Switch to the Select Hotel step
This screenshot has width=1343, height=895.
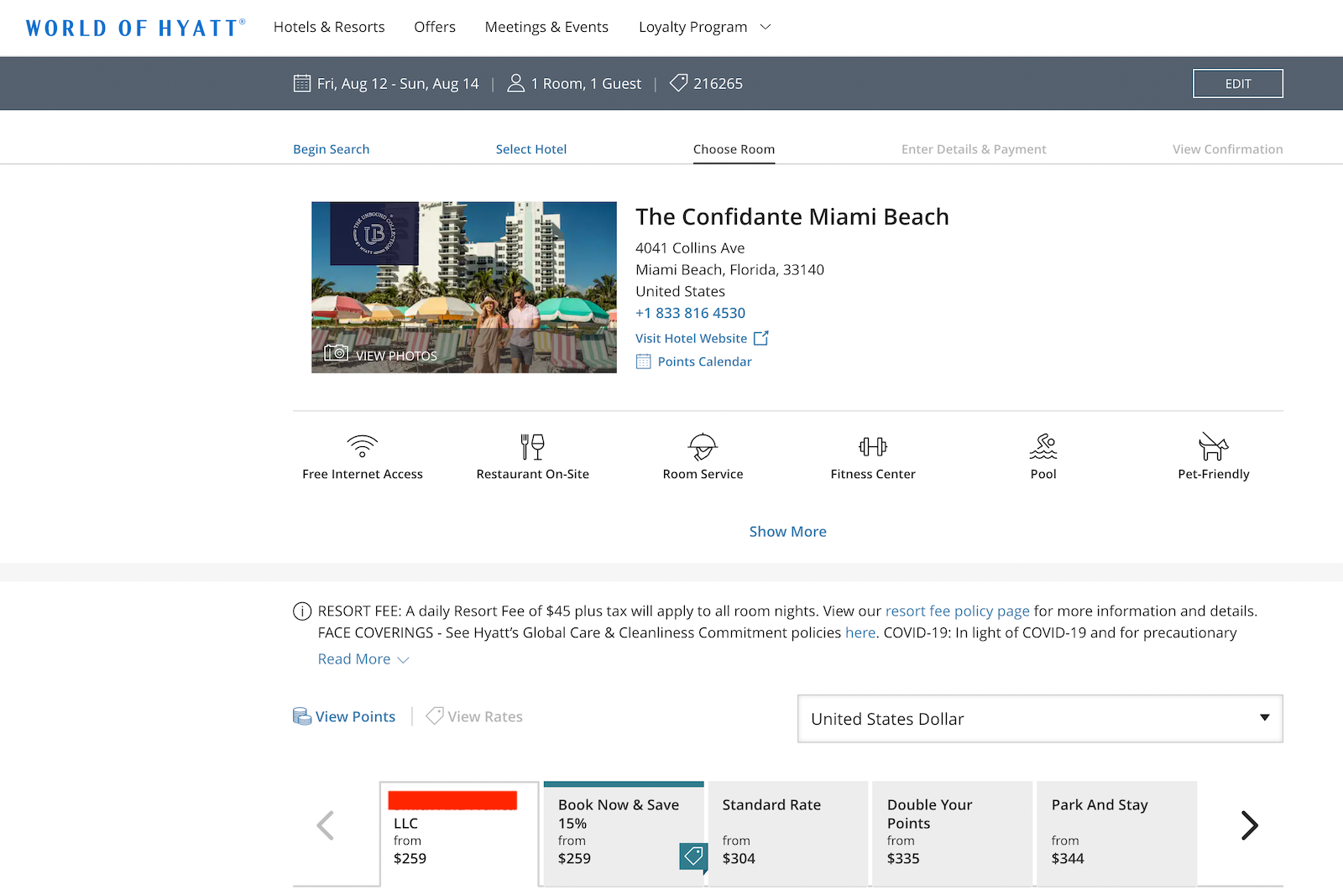point(531,148)
